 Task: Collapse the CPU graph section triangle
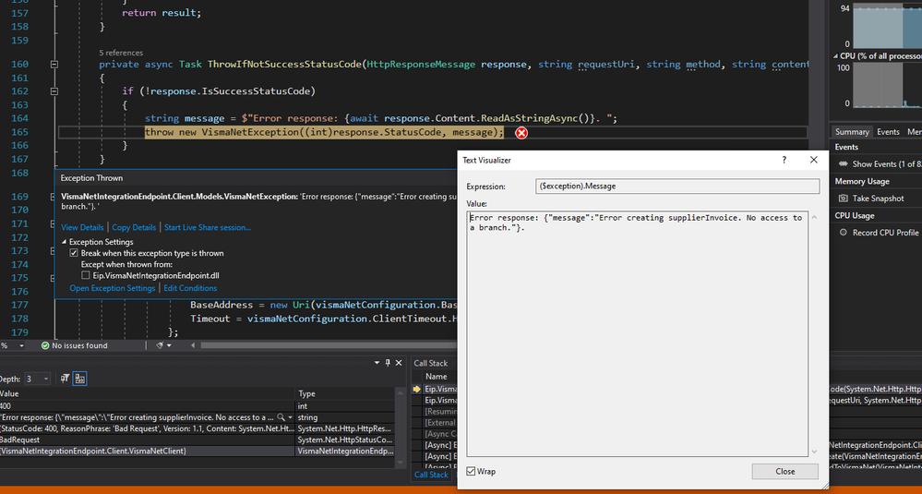click(836, 56)
